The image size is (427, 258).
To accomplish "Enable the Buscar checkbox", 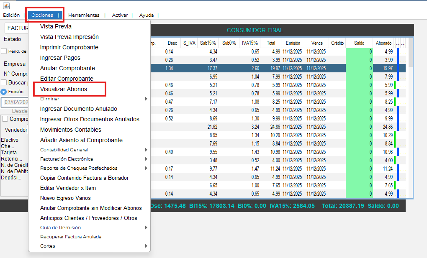I will [4, 83].
